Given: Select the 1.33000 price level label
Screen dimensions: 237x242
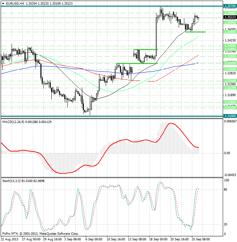Looking at the screenshot, I should click(x=230, y=69).
